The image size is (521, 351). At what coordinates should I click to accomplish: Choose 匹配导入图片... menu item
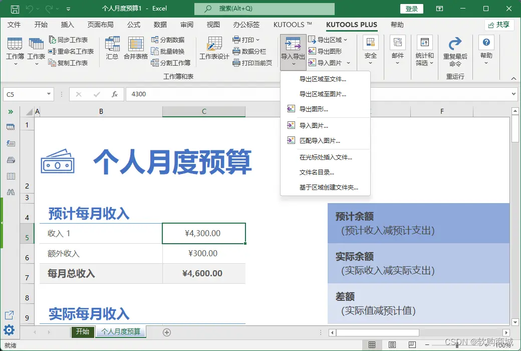point(325,141)
